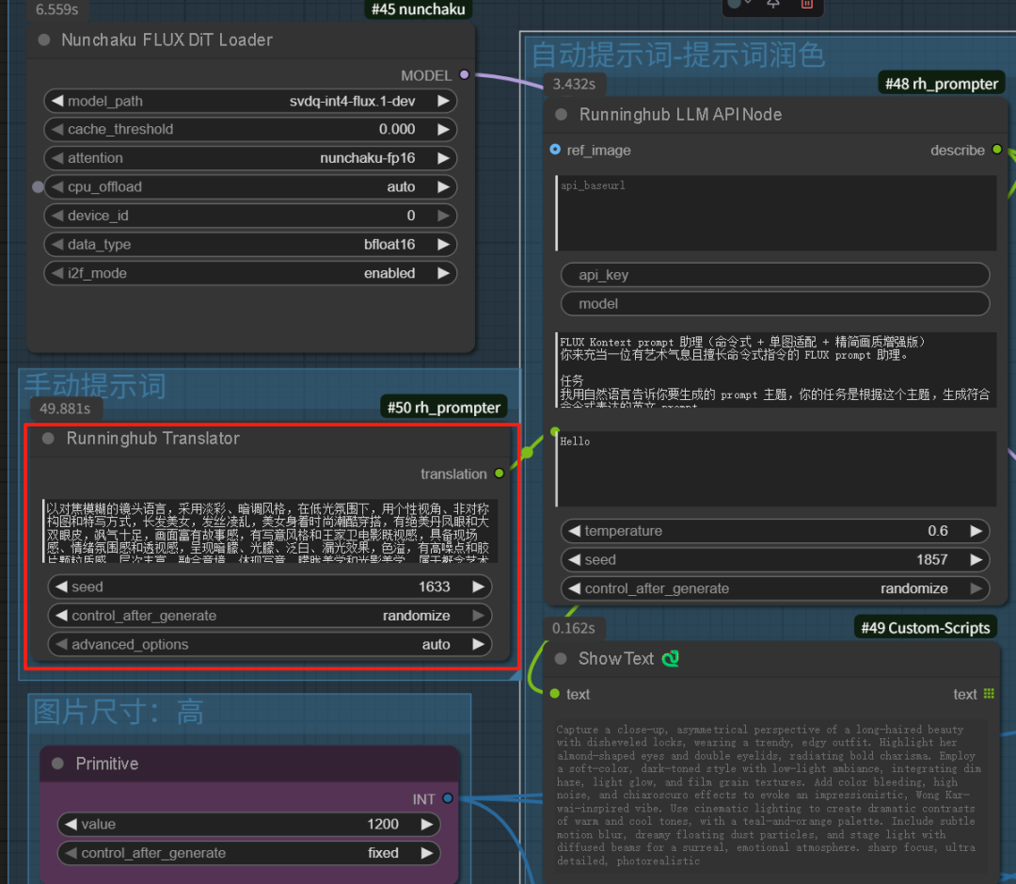1016x884 pixels.
Task: Click the Translator seed value 1633
Action: (x=434, y=587)
